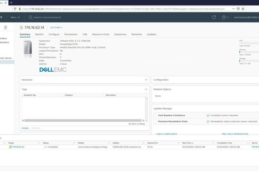Image resolution: width=259 pixels, height=171 pixels.
Task: Click the Memory usage bar
Action: tap(249, 52)
